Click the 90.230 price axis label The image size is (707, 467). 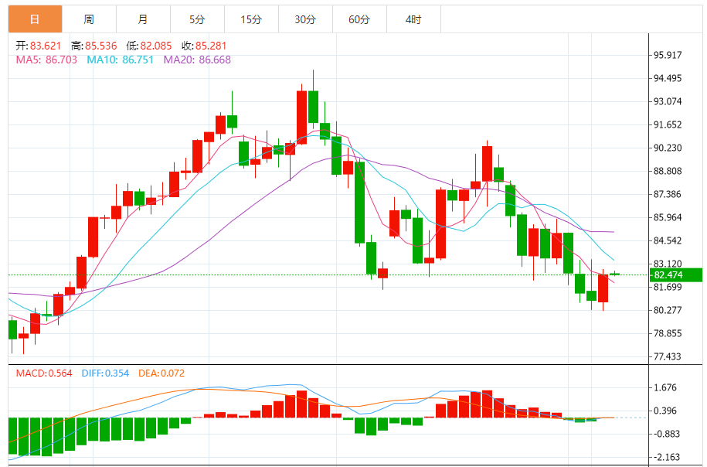click(x=668, y=148)
